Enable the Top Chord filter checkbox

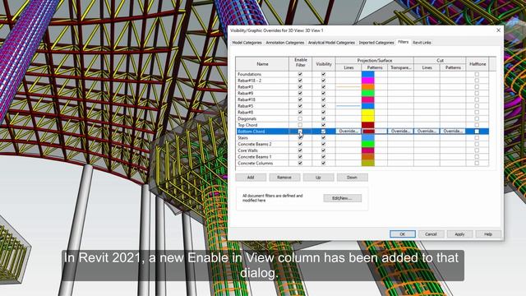tap(300, 125)
